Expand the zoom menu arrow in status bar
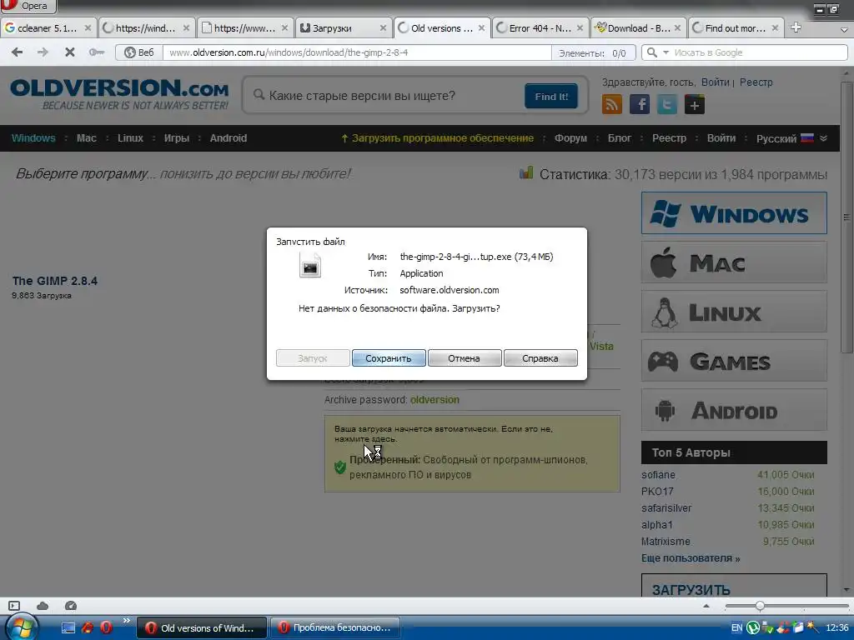This screenshot has width=854, height=640. click(706, 606)
